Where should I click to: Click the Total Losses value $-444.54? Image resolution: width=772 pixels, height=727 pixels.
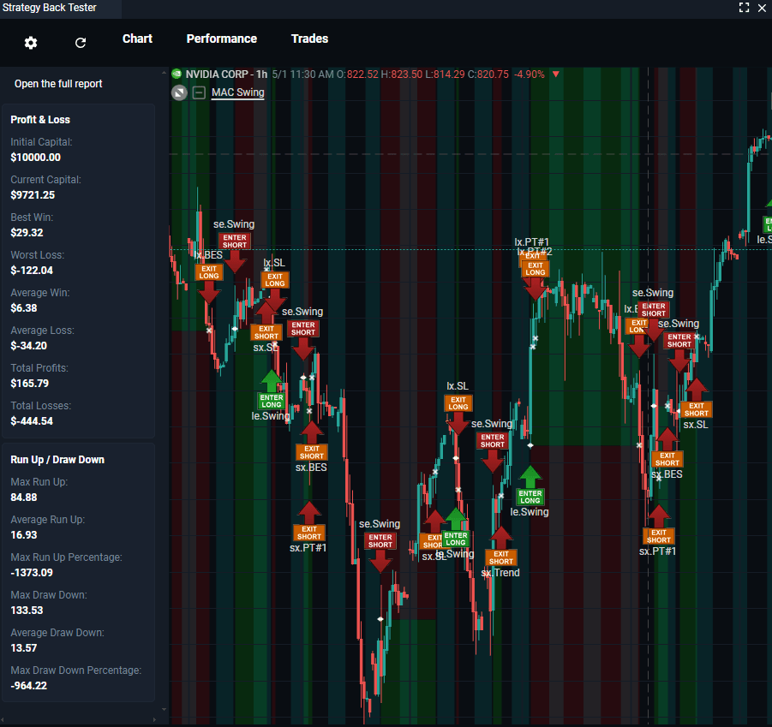32,421
